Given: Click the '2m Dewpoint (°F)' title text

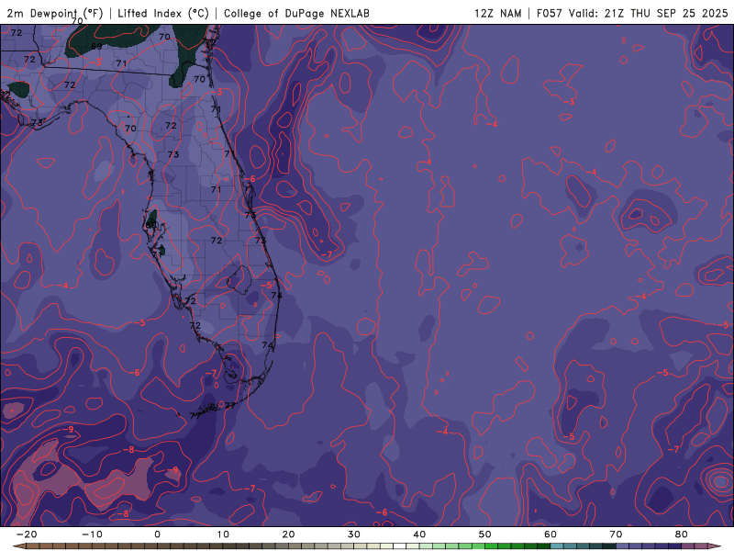Looking at the screenshot, I should pyautogui.click(x=55, y=13).
